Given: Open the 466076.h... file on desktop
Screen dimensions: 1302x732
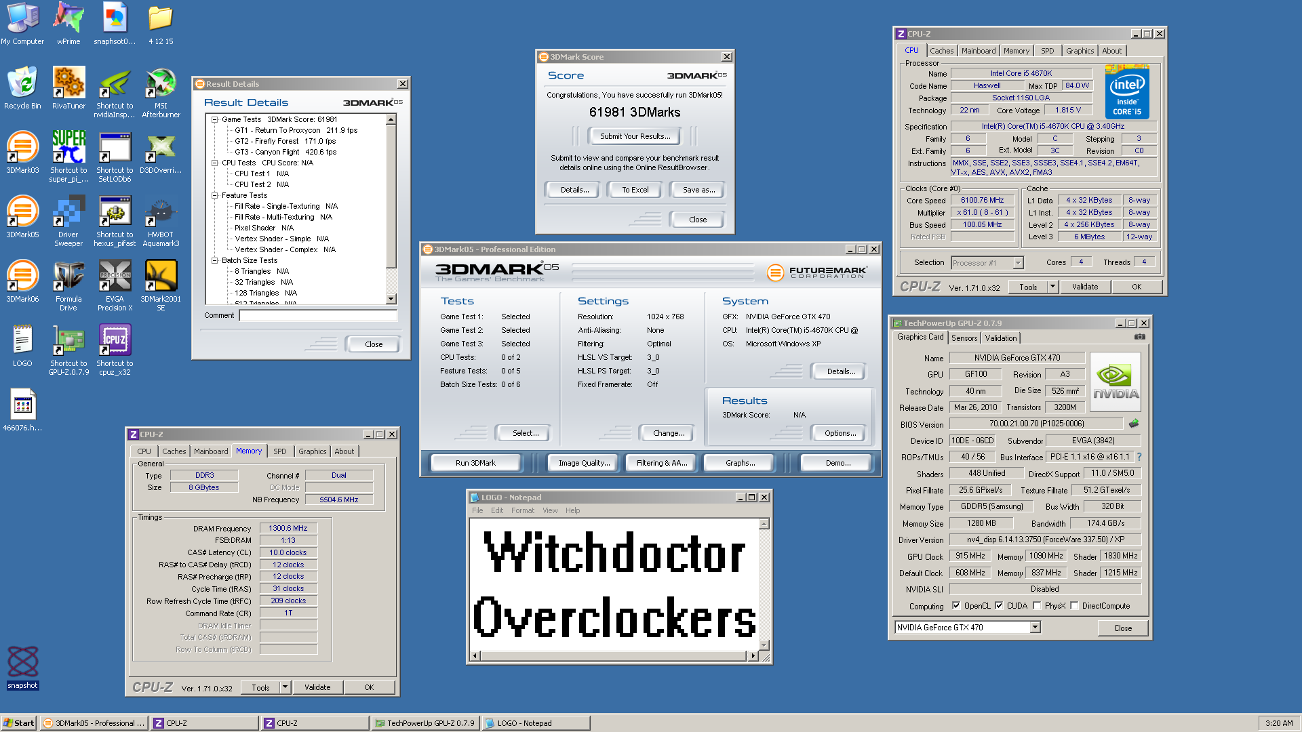Looking at the screenshot, I should tap(22, 410).
